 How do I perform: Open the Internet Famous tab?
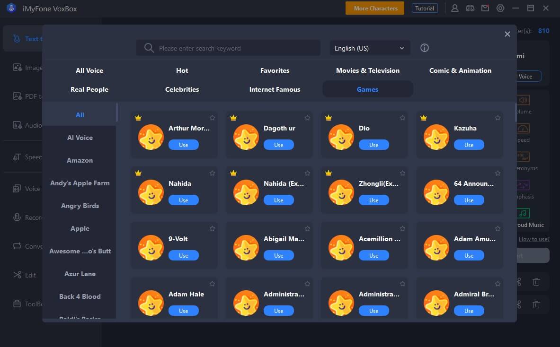(x=275, y=89)
